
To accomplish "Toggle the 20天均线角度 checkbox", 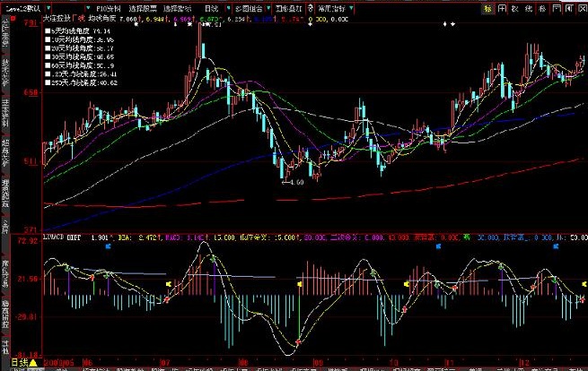I will (48, 48).
